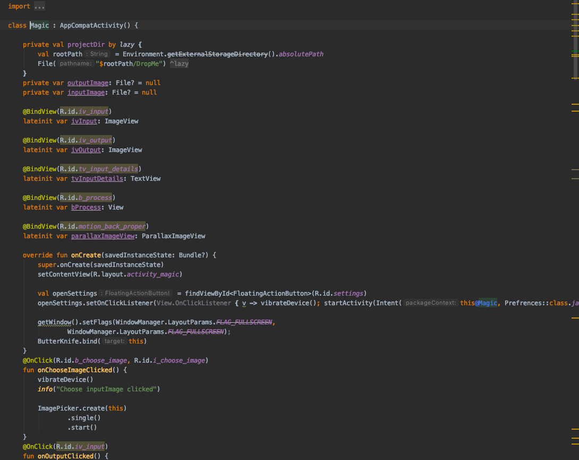
Task: Place cursor on class name Magic
Action: coord(39,26)
